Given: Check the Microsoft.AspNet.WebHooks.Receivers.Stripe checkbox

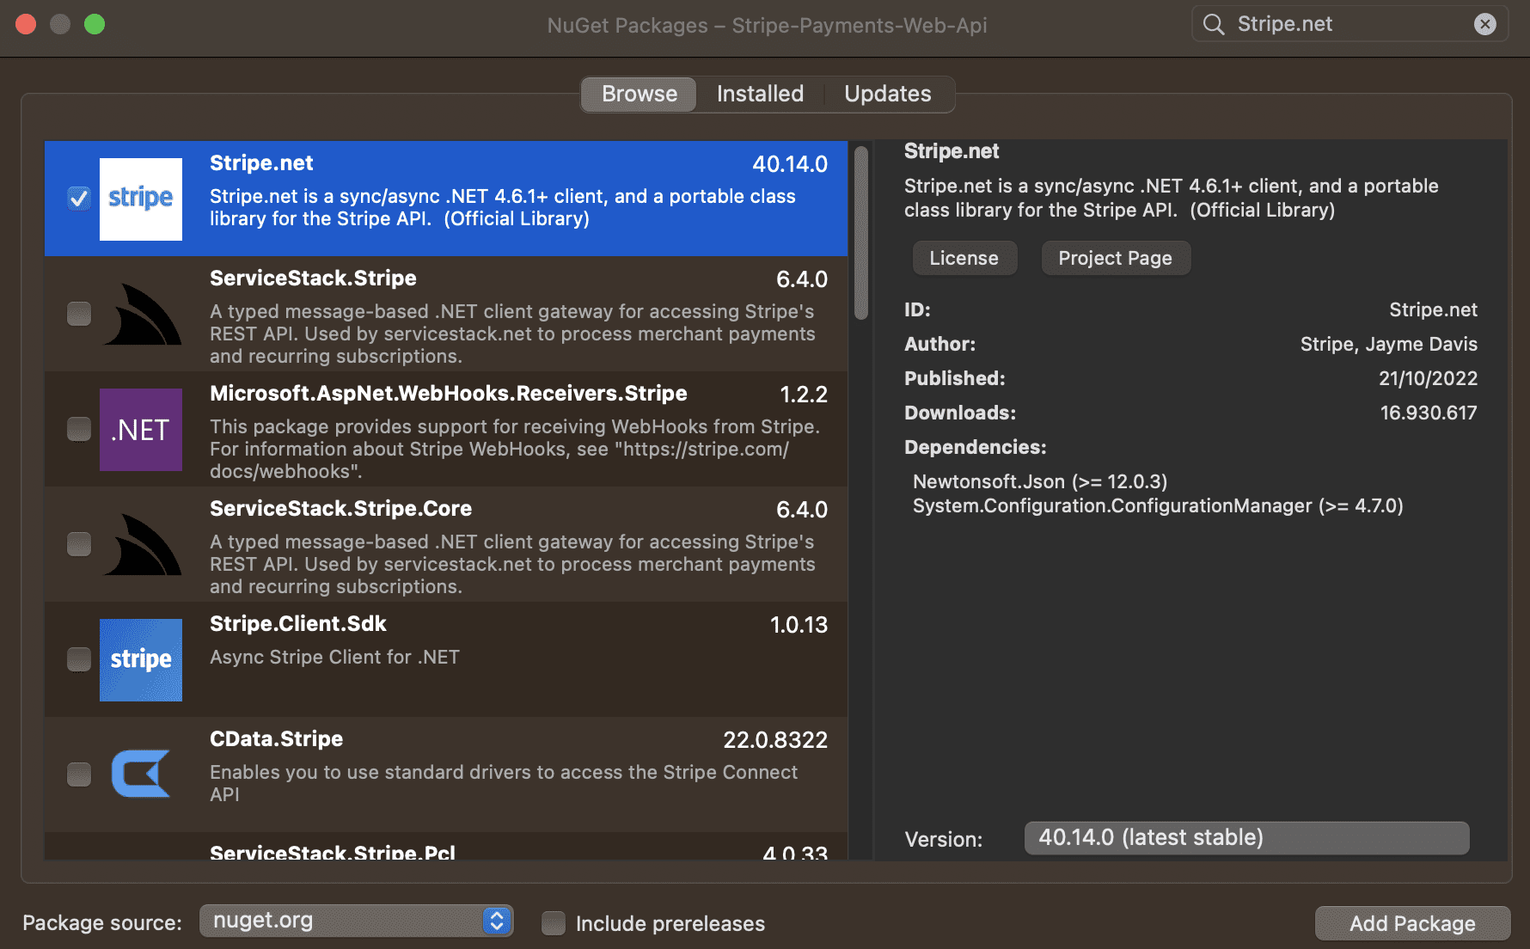Looking at the screenshot, I should click(79, 429).
